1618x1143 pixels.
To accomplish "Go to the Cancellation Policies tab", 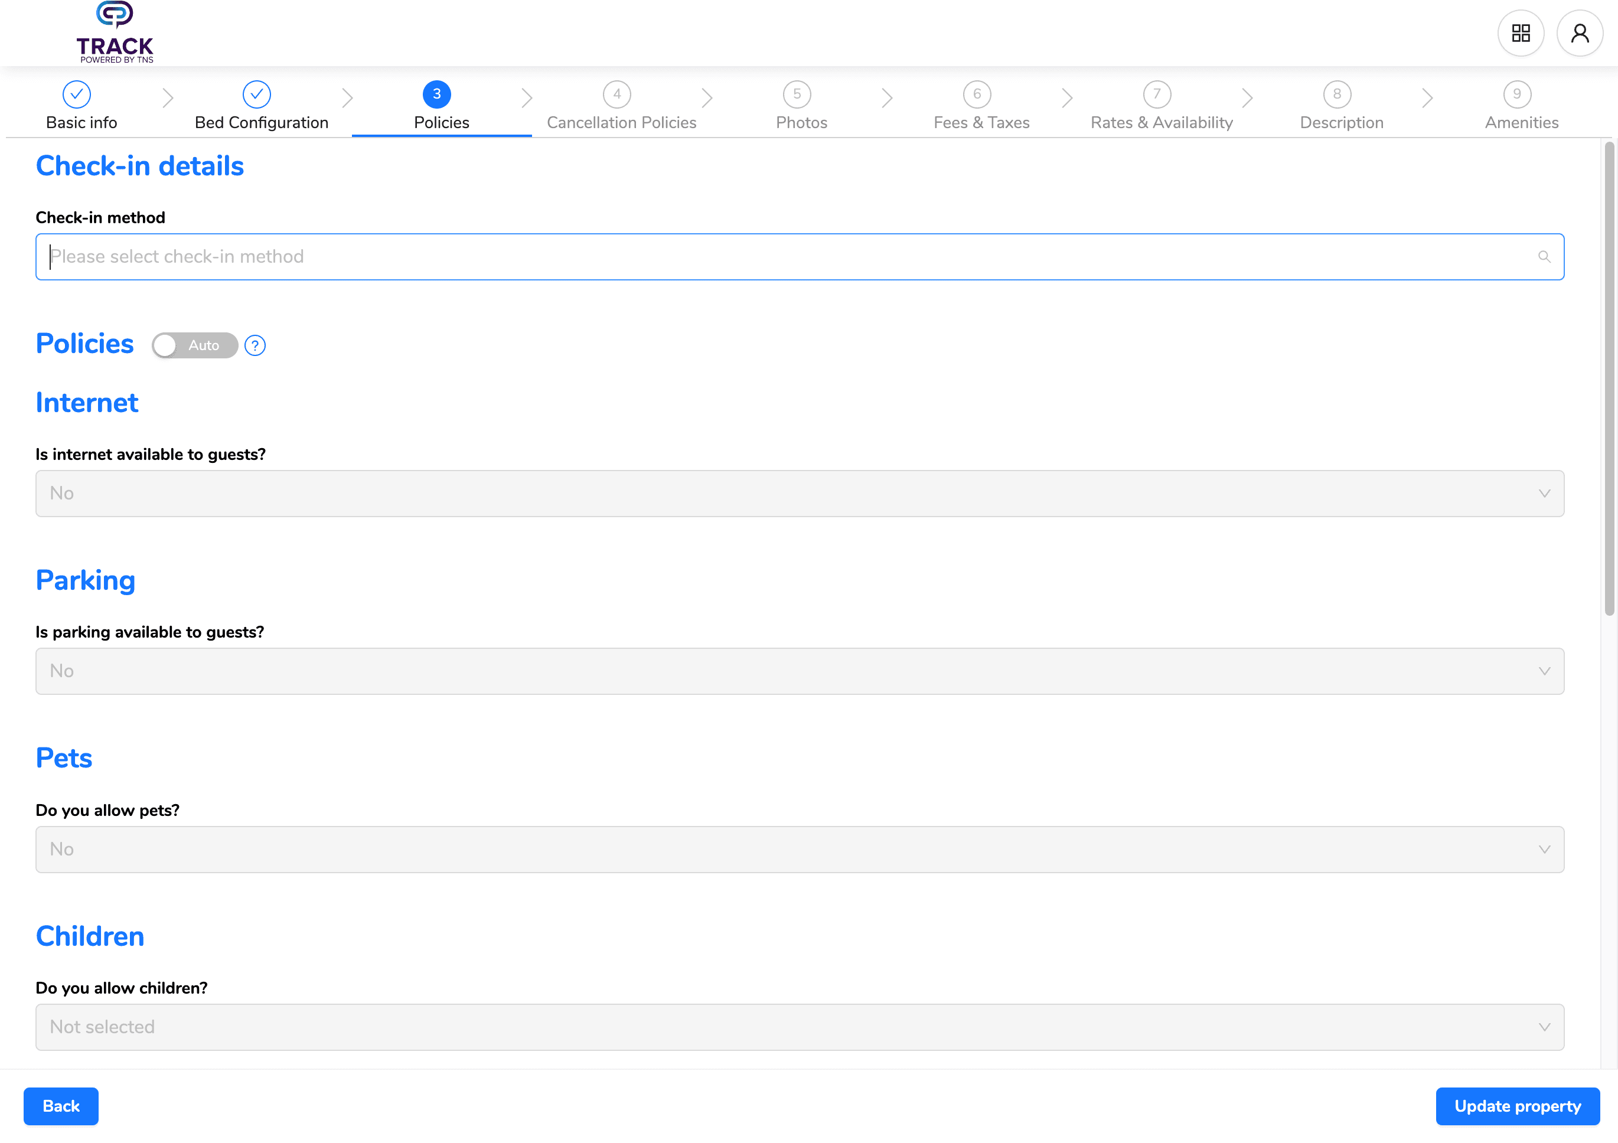I will 622,123.
